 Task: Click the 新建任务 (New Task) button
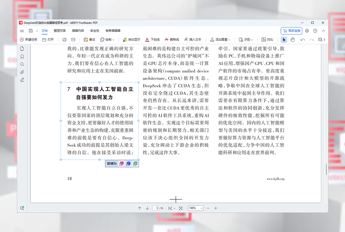29,40
